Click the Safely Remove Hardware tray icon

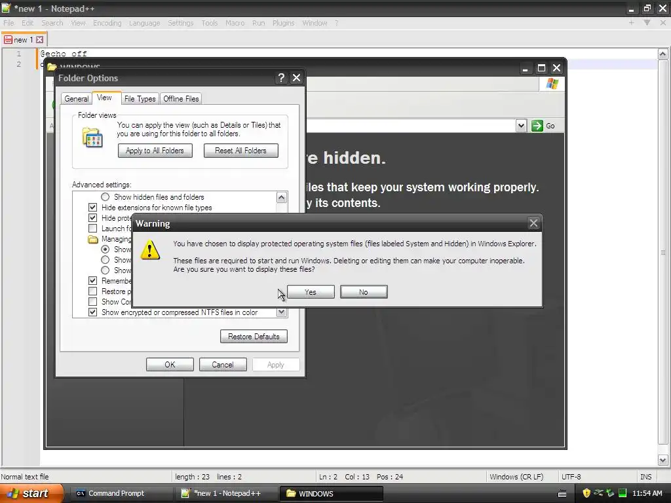[610, 493]
